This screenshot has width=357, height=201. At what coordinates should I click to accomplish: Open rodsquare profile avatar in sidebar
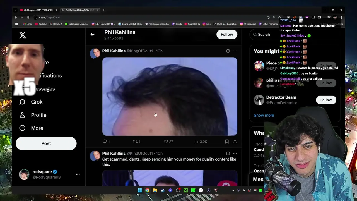coord(24,174)
